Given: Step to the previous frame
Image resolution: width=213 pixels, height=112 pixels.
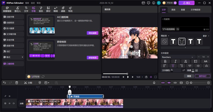Looking at the screenshot, I should [x=123, y=77].
